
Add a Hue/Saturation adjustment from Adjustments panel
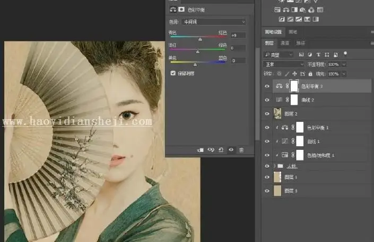point(277,10)
